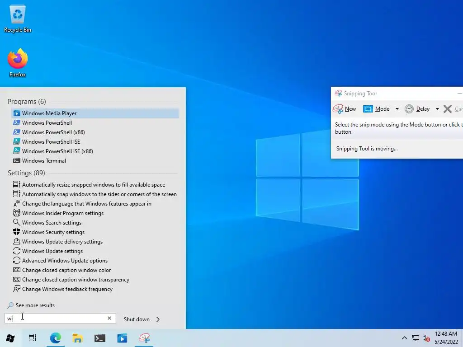
Task: Select 'Change closed caption window color' text
Action: (66, 270)
